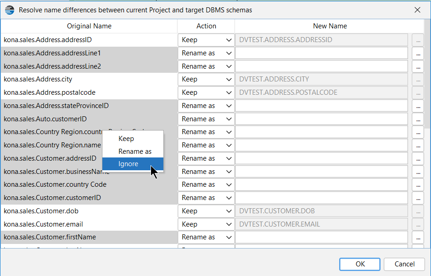Open Action dropdown for Address.stateProvinceID row
Viewport: 431px width, 276px height.
[x=206, y=106]
